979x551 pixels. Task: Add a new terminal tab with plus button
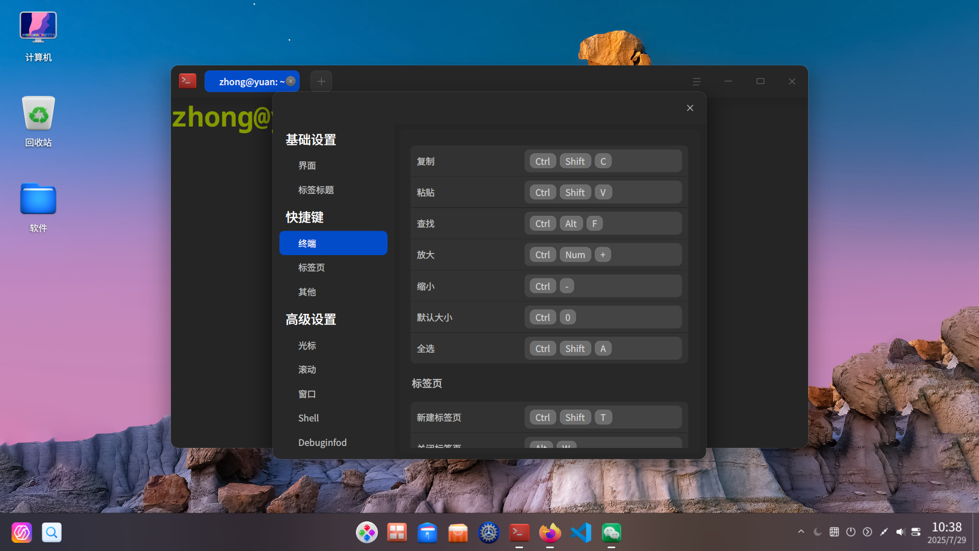(x=321, y=81)
